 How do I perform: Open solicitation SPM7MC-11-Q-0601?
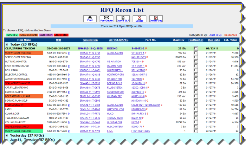[90, 70]
